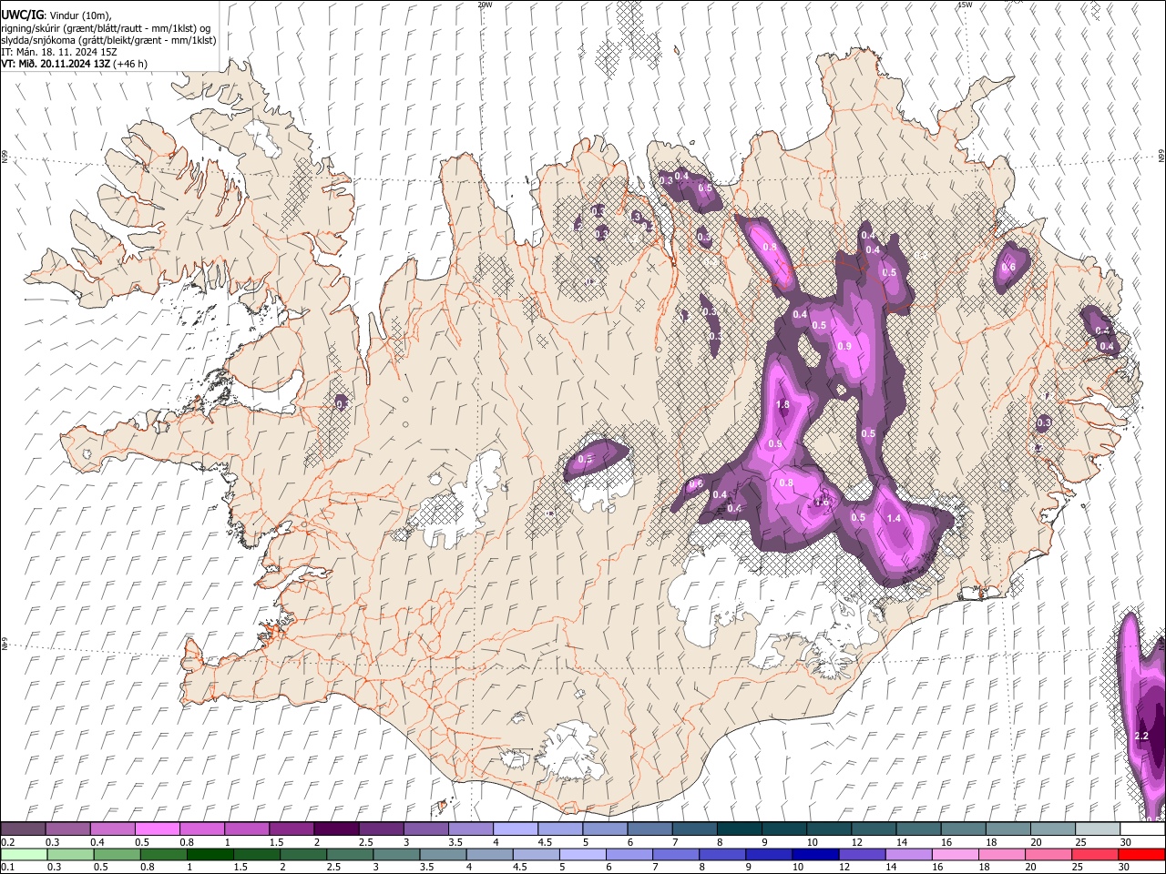Click the "UWC/IG" title text
Screen dimensions: 1166x874
pos(21,15)
